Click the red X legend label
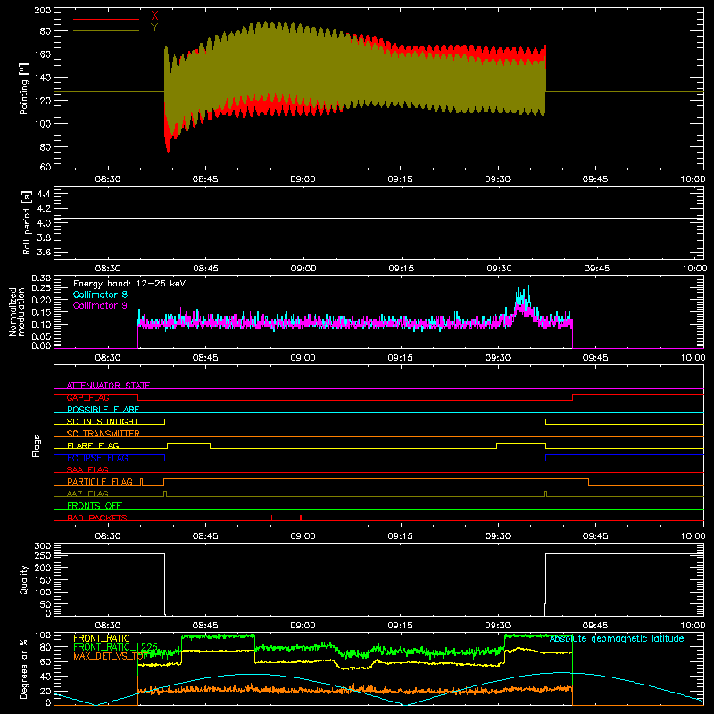The image size is (714, 714). click(154, 16)
